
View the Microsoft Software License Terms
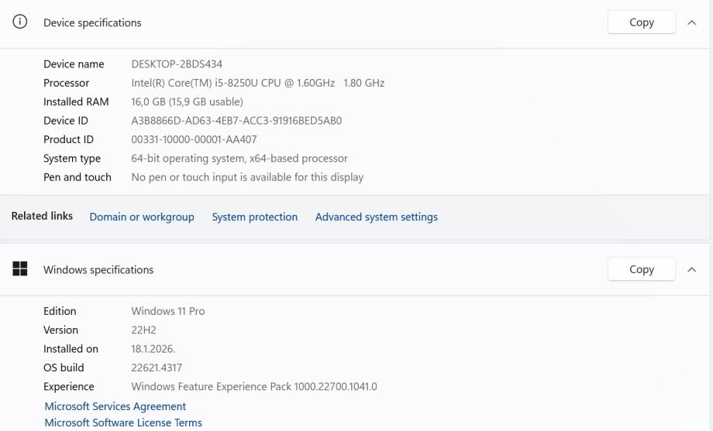click(123, 423)
